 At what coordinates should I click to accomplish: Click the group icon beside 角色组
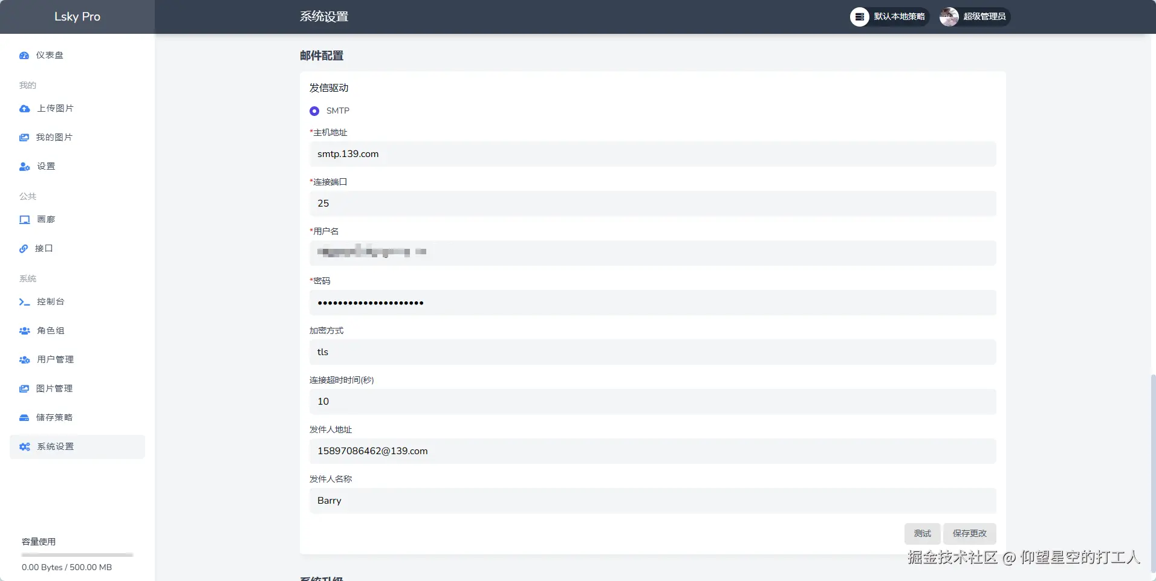24,331
